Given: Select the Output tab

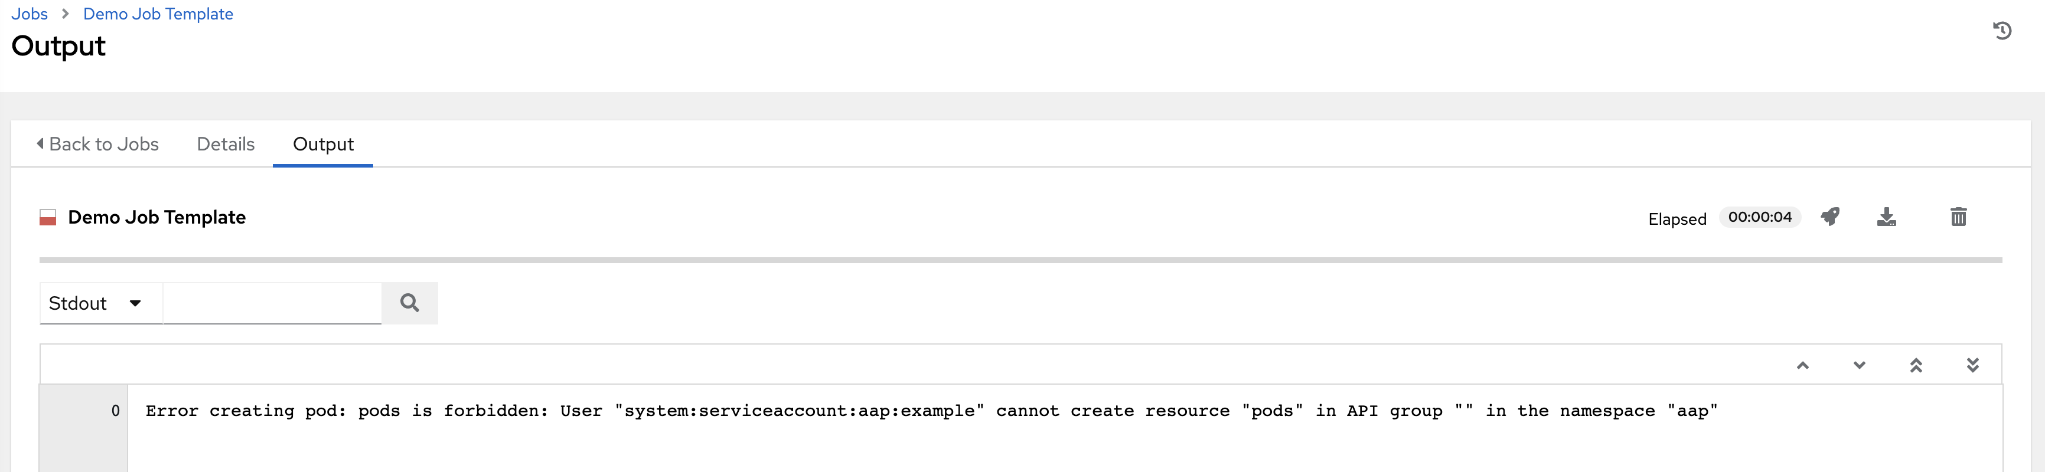Looking at the screenshot, I should coord(323,145).
